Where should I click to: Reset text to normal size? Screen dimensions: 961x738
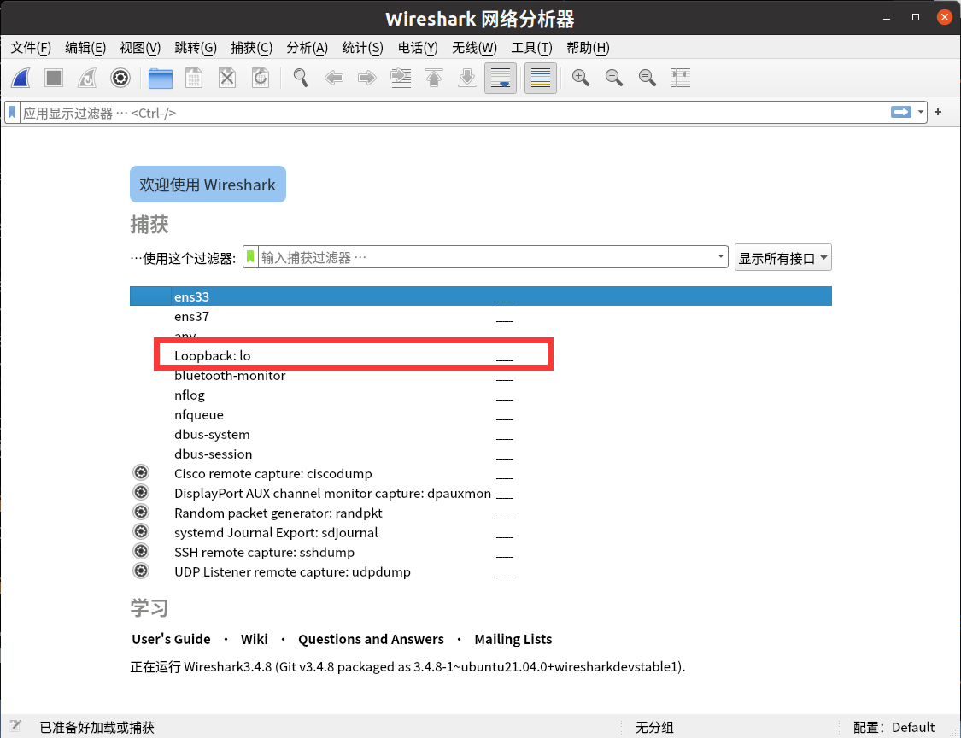pos(648,78)
